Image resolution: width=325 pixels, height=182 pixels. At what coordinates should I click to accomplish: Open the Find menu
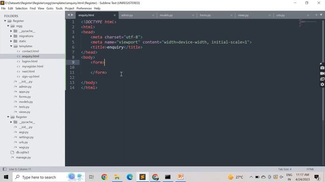[x=32, y=9]
